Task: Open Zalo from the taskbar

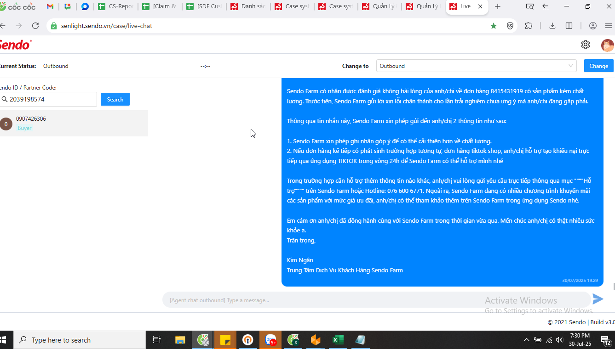Action: coord(270,340)
